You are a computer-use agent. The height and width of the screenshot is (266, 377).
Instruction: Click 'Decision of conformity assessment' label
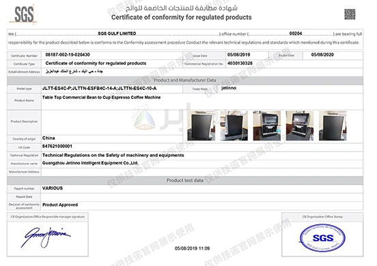[24, 206]
